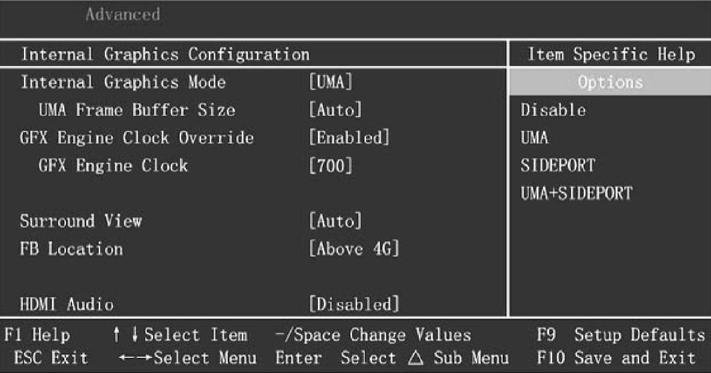
Task: Choose the UMA option in Options list
Action: tap(535, 138)
